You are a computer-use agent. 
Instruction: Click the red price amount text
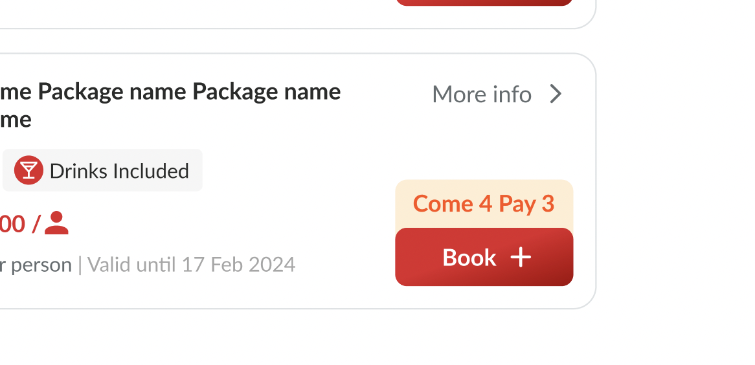pos(13,224)
